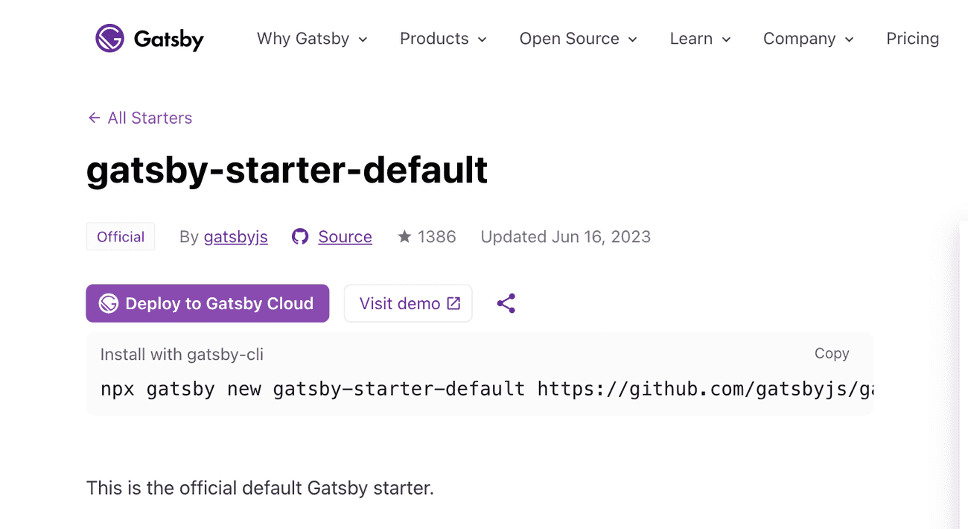968x529 pixels.
Task: Open the Source repository link
Action: coord(345,236)
